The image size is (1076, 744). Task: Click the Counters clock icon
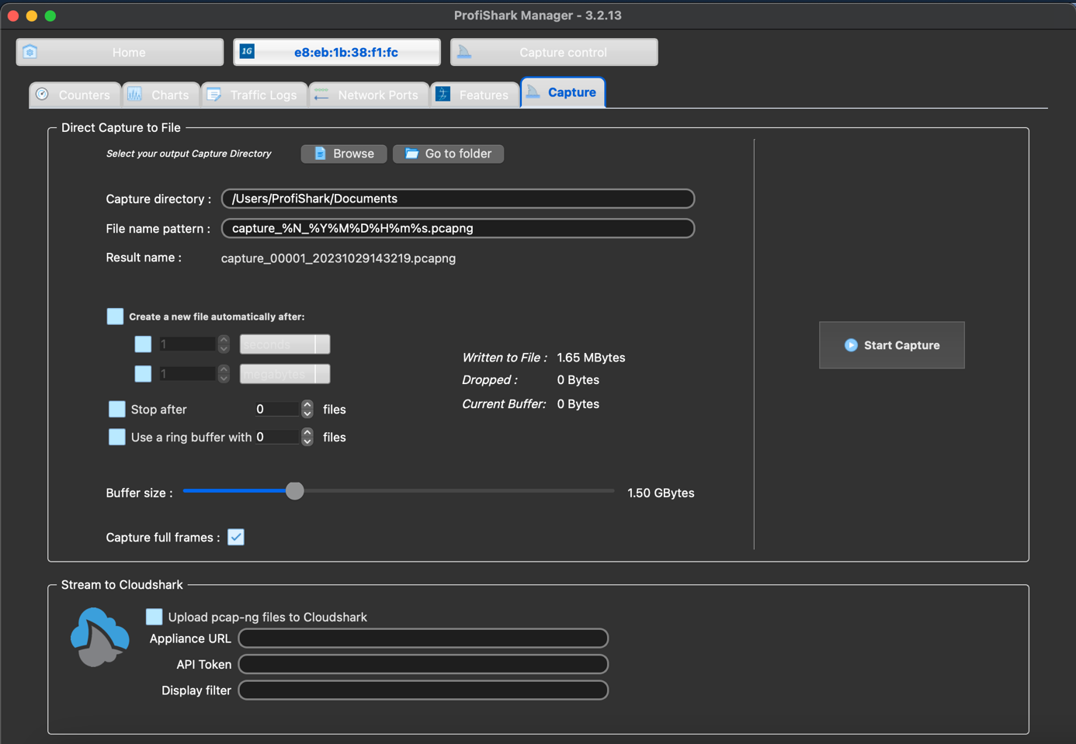click(43, 94)
